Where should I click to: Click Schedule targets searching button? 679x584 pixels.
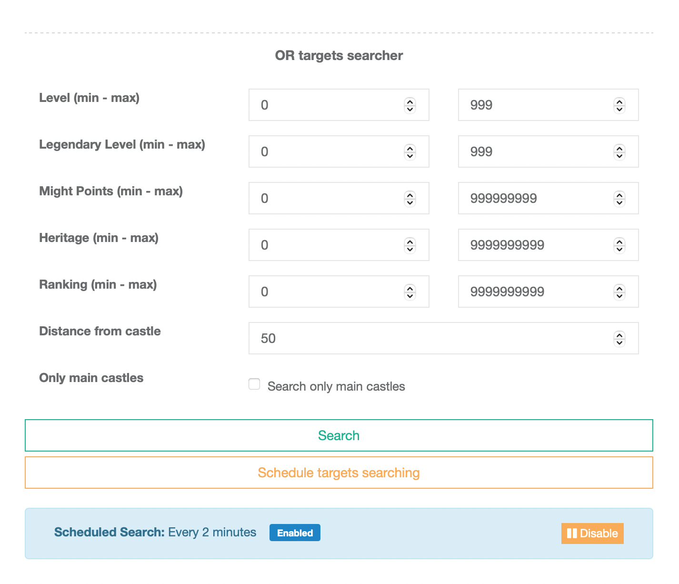339,473
